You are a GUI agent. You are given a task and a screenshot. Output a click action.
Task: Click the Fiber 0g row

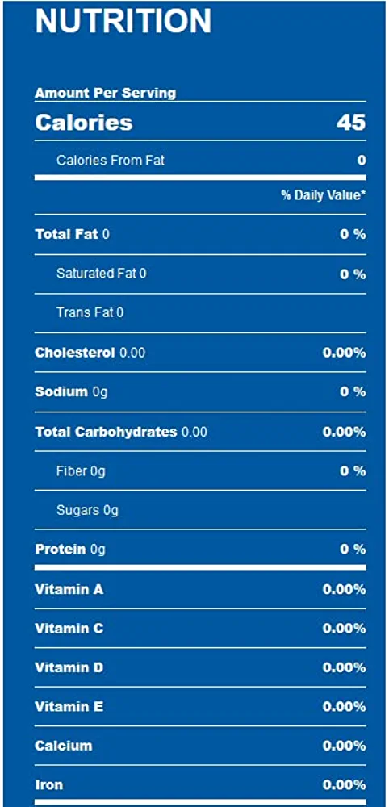coord(201,471)
